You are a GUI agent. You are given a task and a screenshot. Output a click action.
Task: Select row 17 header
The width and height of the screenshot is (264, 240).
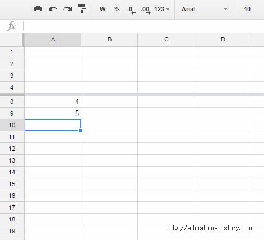click(12, 207)
